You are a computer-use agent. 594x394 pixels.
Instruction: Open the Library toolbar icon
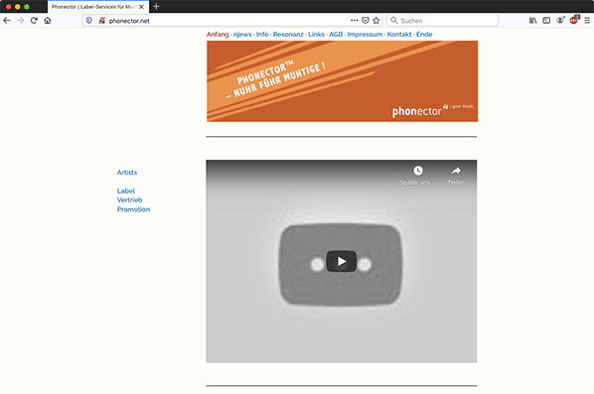(533, 21)
